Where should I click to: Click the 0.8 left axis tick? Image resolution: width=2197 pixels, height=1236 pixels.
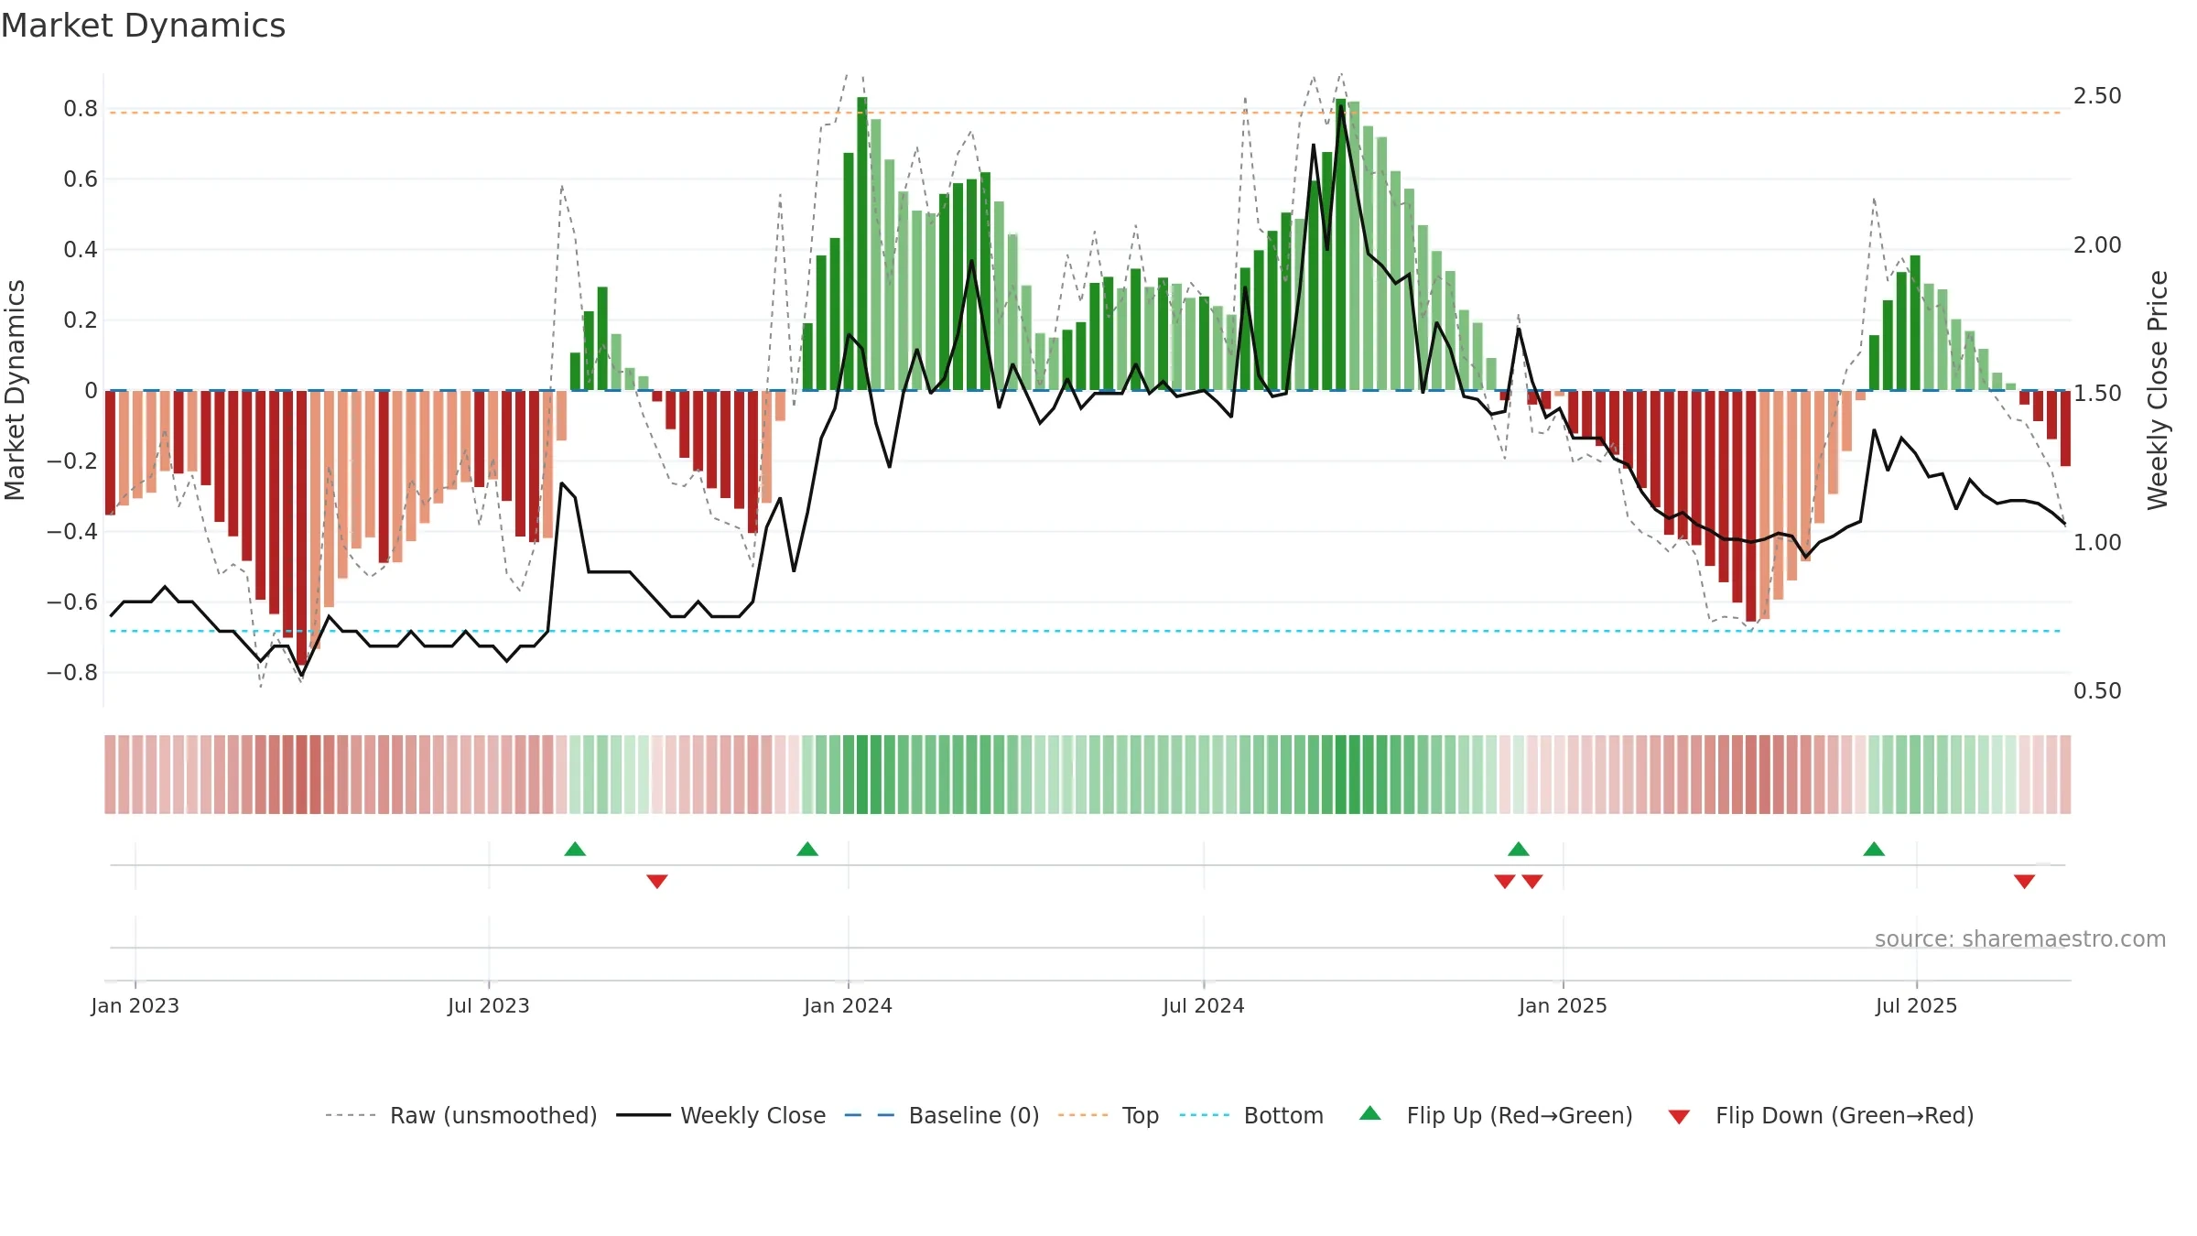pos(81,109)
